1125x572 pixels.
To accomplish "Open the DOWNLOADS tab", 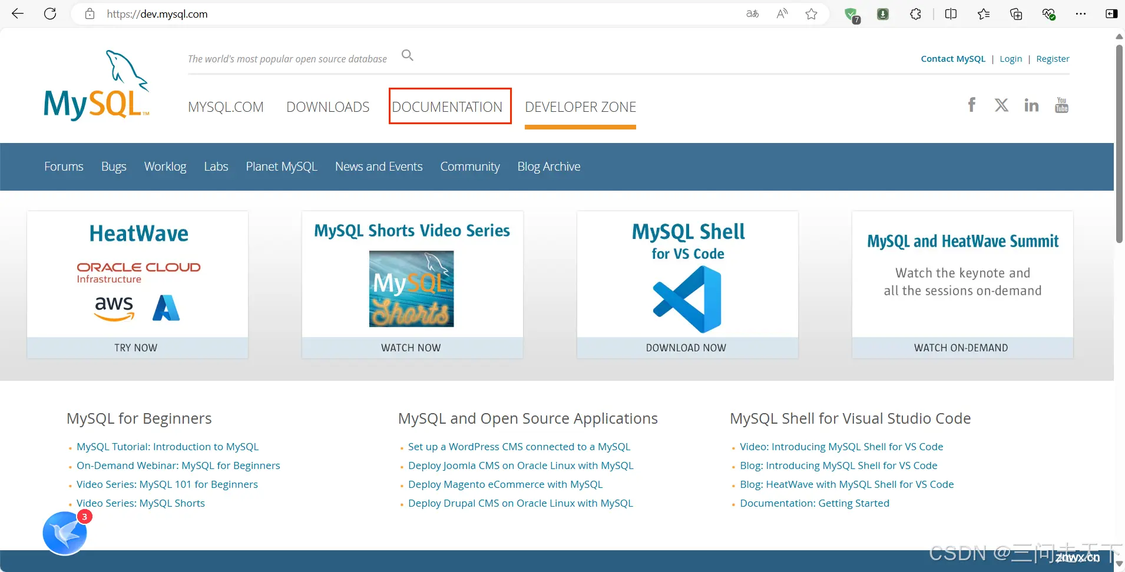I will coord(328,107).
